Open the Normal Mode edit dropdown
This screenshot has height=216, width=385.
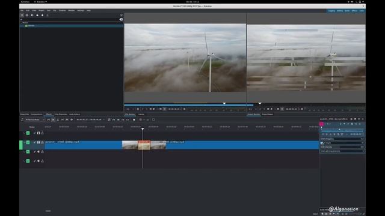click(x=35, y=120)
